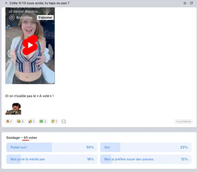Select "Non je ne la mérite pas" option
Screen dimensions: 198x172
(52, 159)
